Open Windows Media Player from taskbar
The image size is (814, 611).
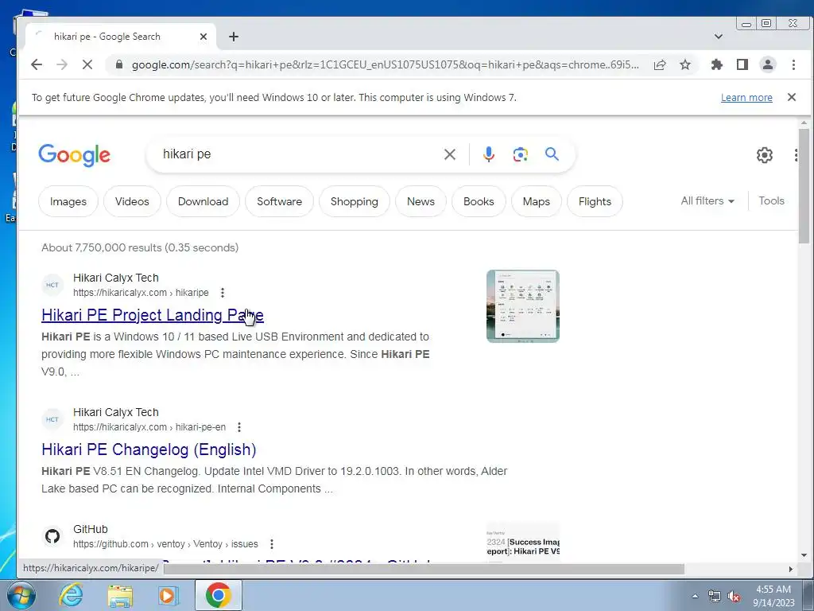169,595
